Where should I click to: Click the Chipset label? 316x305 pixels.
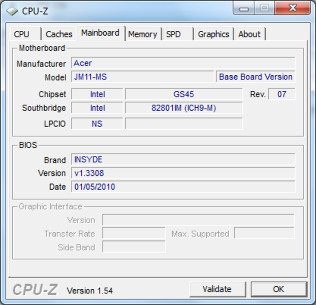pyautogui.click(x=52, y=95)
